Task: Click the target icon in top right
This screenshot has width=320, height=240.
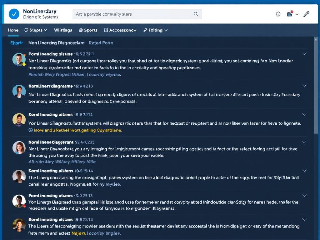Action: click(278, 14)
